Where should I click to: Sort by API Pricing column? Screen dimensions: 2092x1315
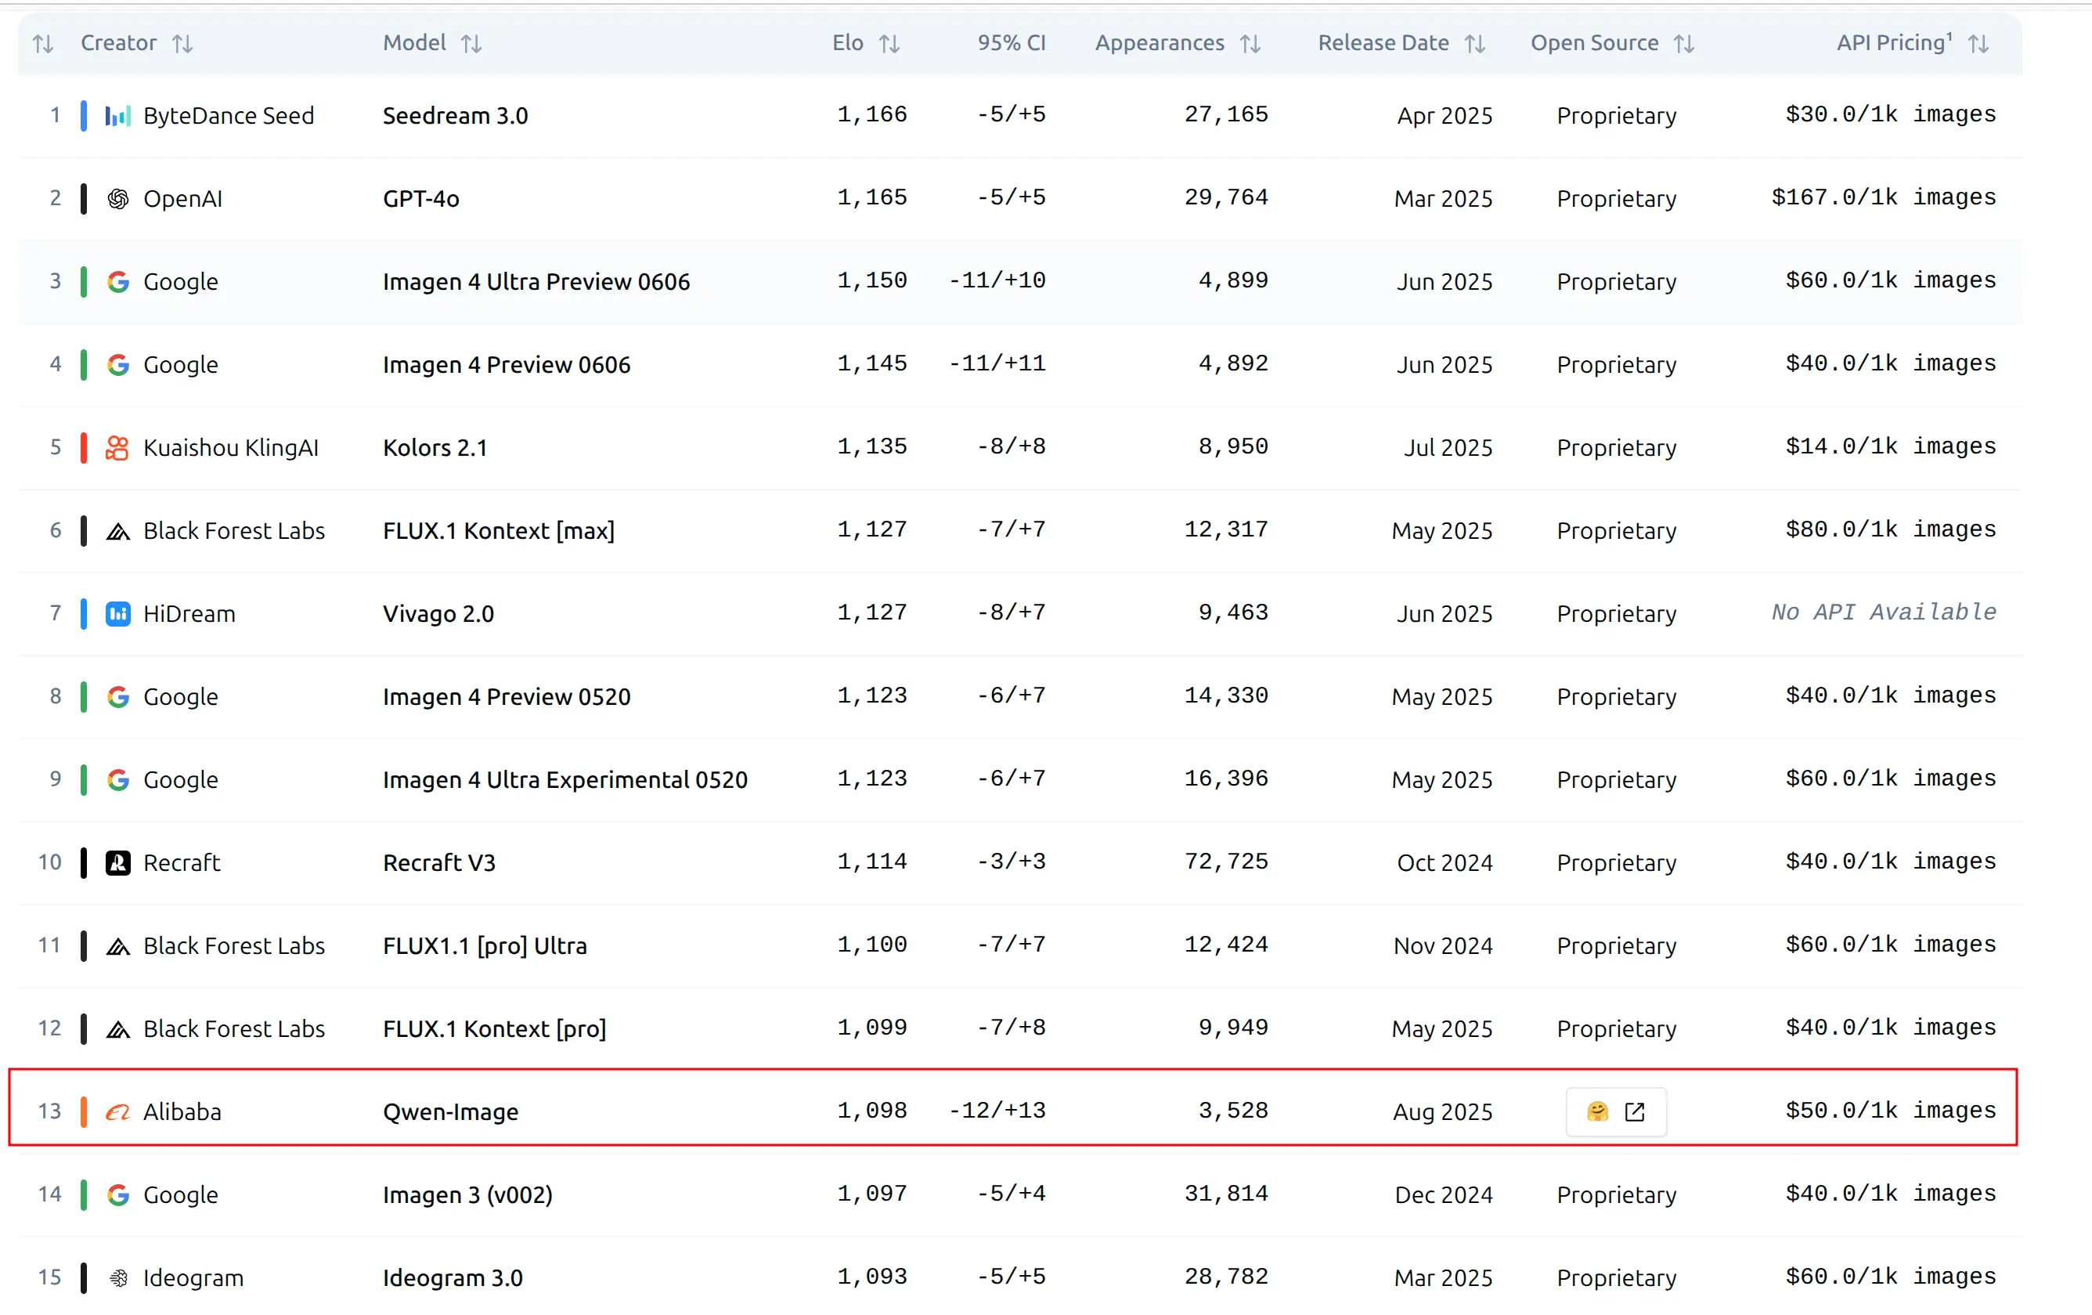[1978, 43]
